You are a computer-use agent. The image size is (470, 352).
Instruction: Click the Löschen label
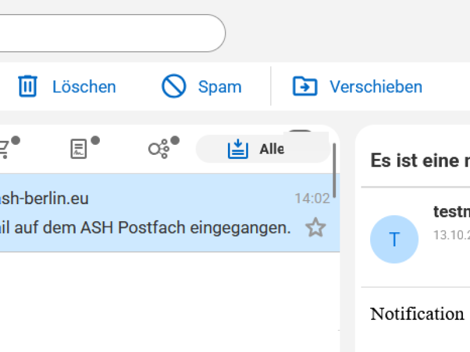tap(84, 87)
